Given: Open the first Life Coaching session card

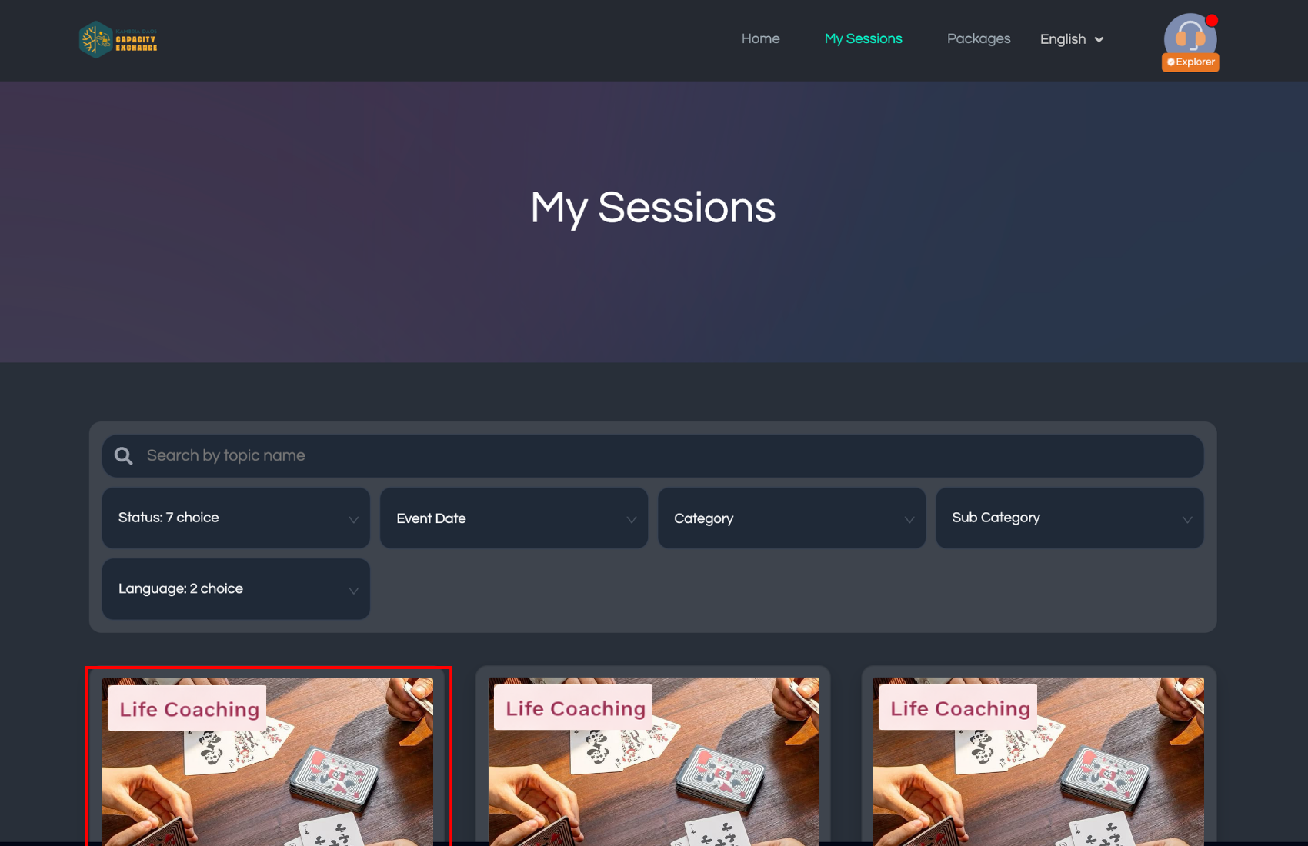Looking at the screenshot, I should pyautogui.click(x=268, y=758).
